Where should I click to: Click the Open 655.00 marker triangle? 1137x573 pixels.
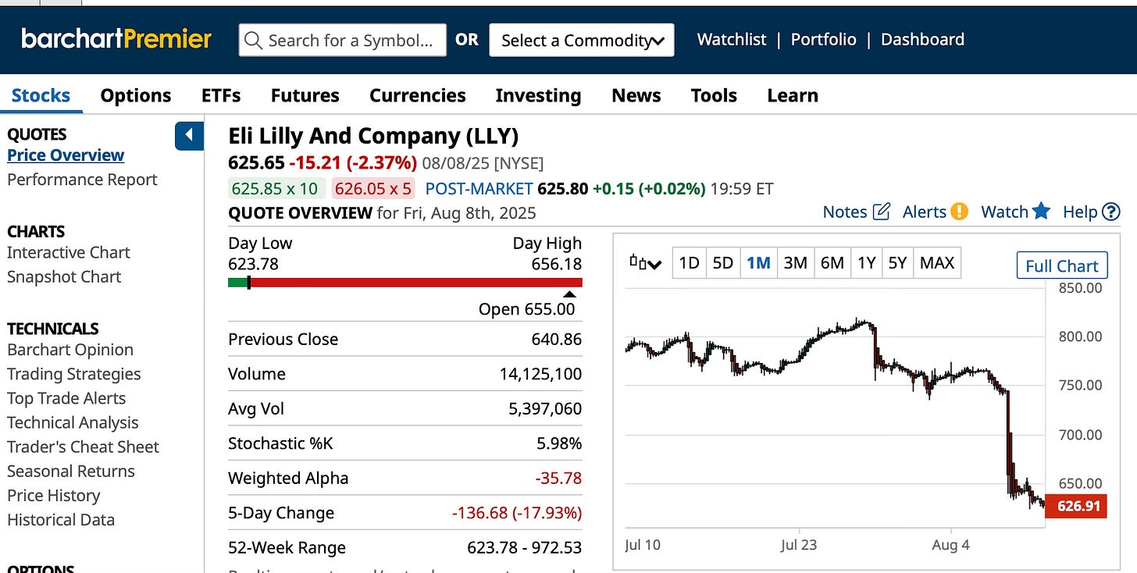pos(569,294)
